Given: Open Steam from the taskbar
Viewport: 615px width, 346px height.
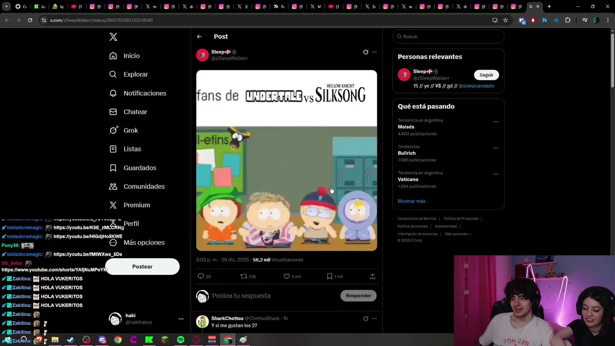Looking at the screenshot, I should coord(71,340).
